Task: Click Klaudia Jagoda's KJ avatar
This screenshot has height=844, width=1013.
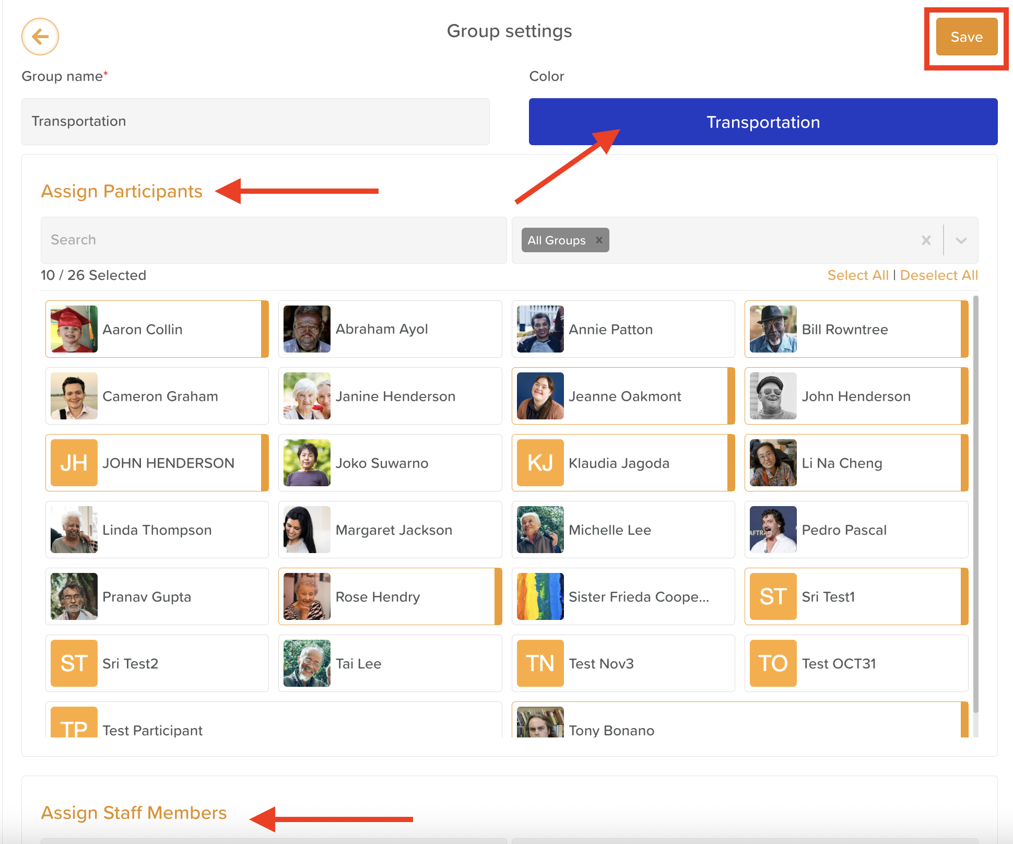Action: click(540, 463)
